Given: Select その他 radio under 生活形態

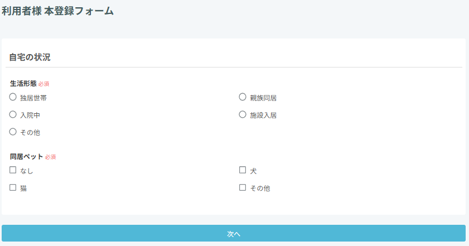Looking at the screenshot, I should 13,132.
